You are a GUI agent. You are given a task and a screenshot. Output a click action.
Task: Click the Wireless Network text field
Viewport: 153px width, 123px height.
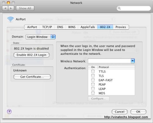(109, 61)
